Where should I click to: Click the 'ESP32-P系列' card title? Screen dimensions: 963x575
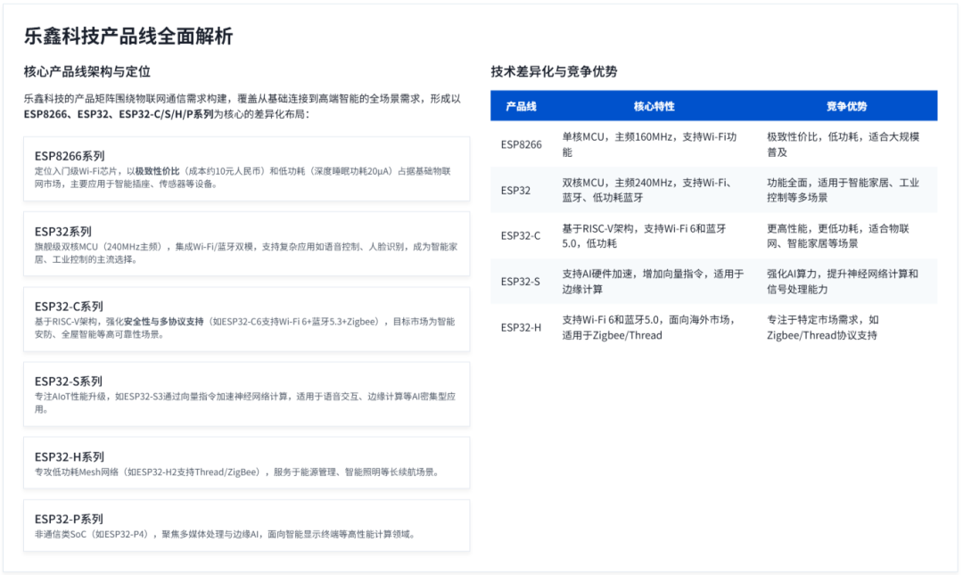pyautogui.click(x=69, y=519)
